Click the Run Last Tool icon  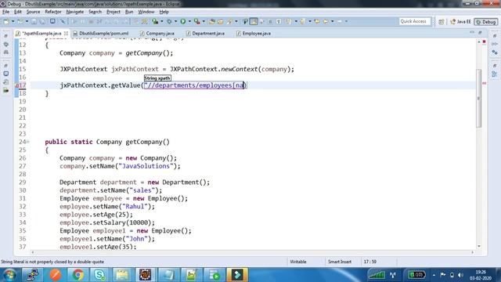pyautogui.click(x=197, y=21)
